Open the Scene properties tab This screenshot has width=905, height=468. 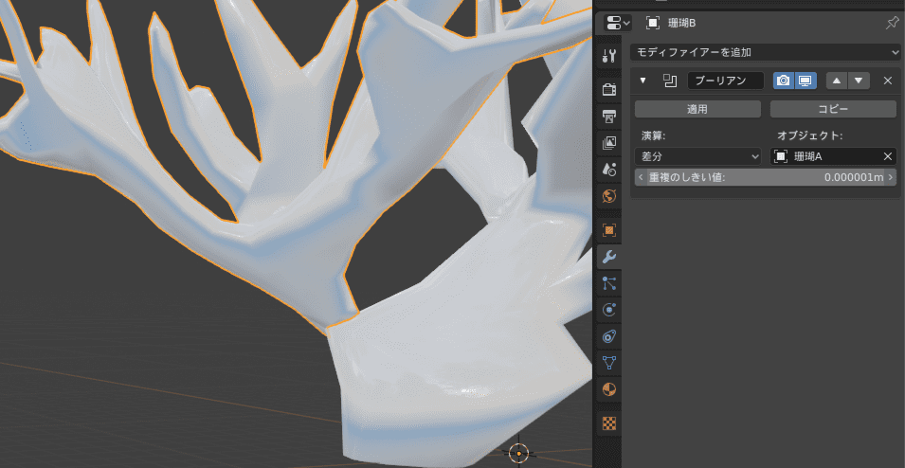pyautogui.click(x=609, y=169)
